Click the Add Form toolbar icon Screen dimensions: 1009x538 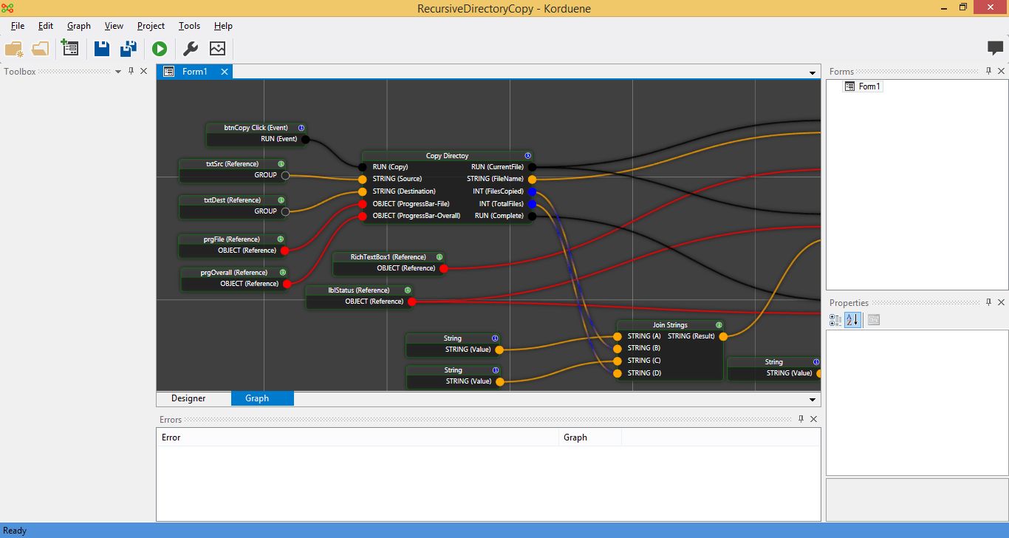pyautogui.click(x=70, y=49)
